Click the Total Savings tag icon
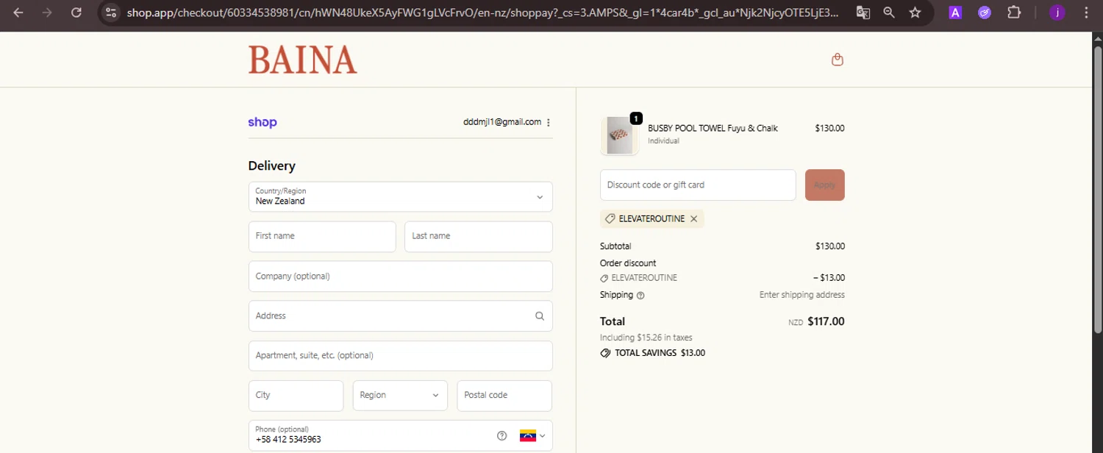Screen dimensions: 1103x453 pos(605,353)
